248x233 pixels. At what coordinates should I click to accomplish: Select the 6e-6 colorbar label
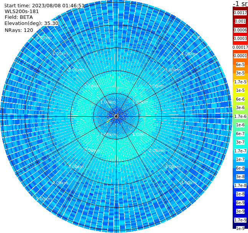[x=240, y=99]
